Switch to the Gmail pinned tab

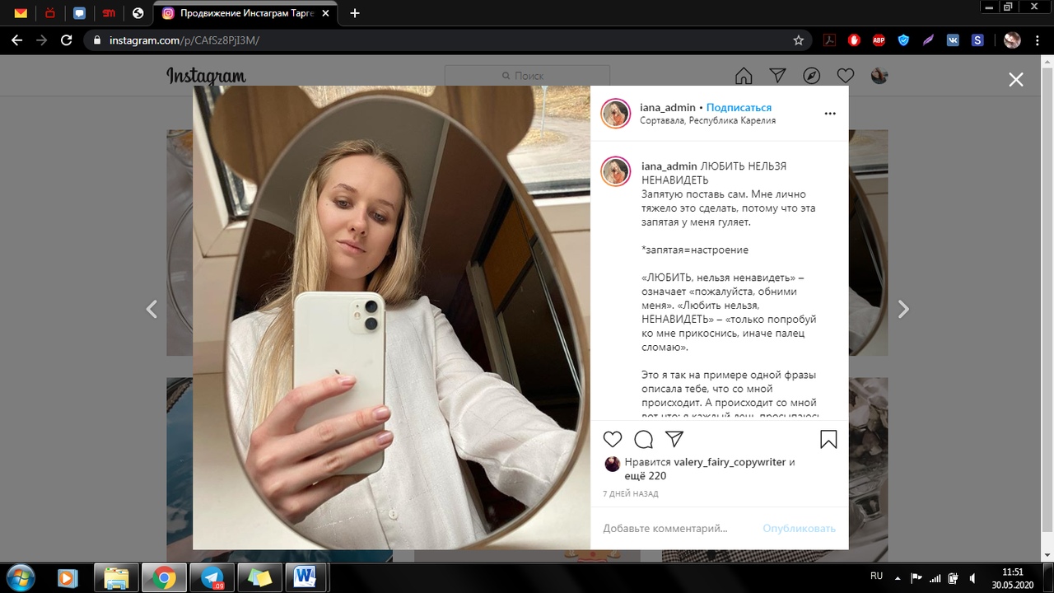21,13
